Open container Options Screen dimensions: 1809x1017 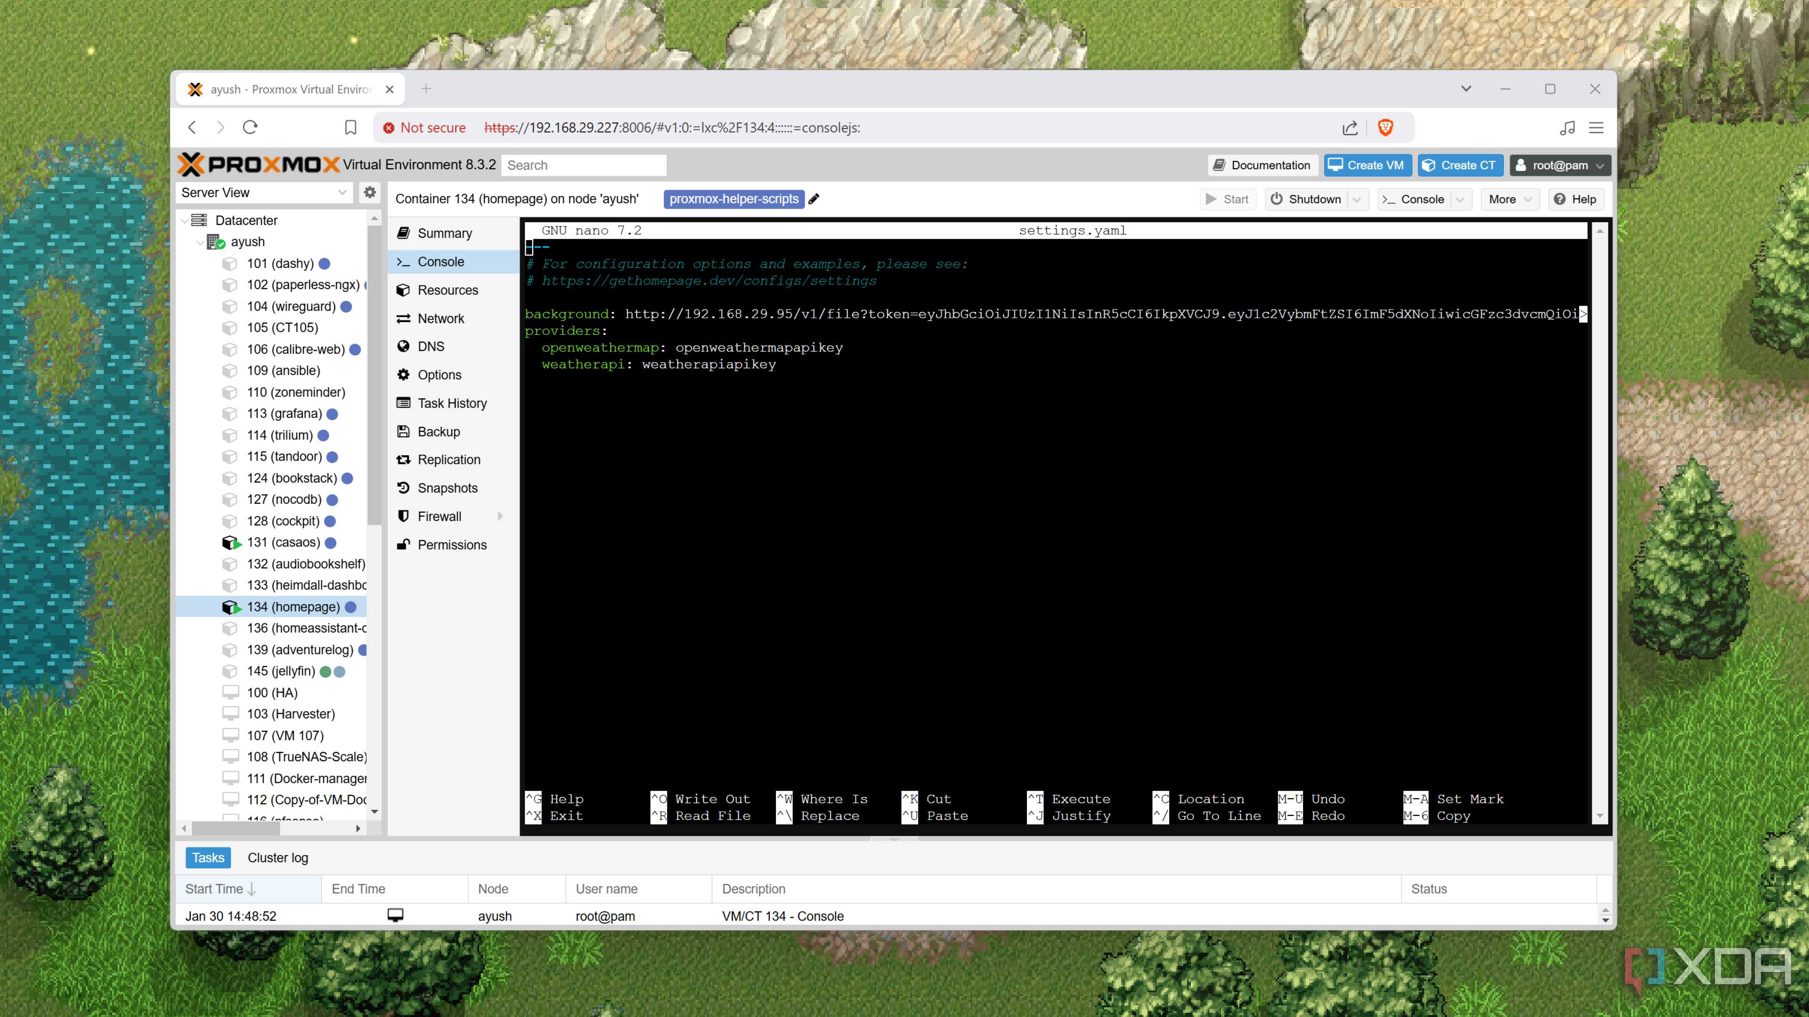click(453, 375)
